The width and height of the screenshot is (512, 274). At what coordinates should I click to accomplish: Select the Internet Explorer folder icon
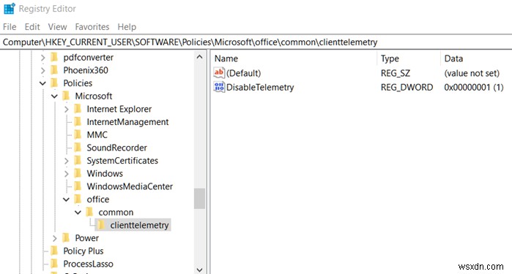(x=78, y=109)
